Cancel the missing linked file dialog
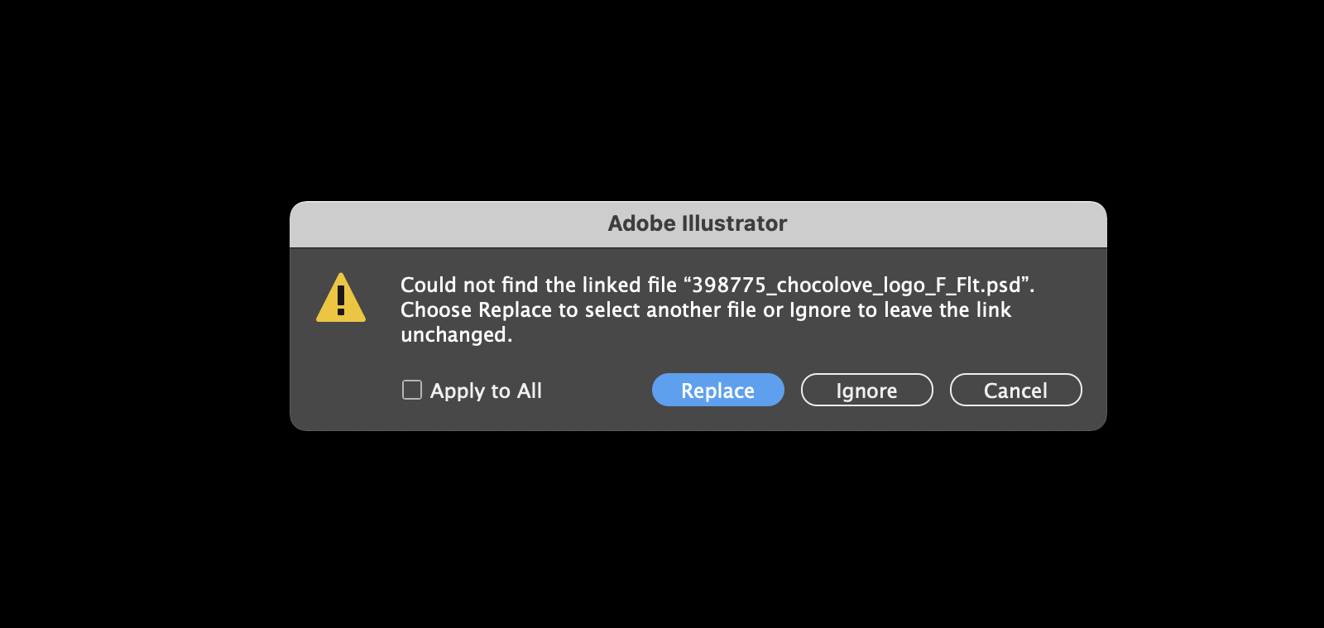 [x=1015, y=390]
